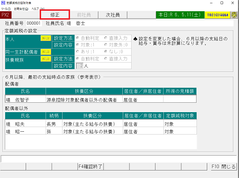Screen dimensions: 239x178
Task: Select row 堤 昭夫
Action: [101, 124]
